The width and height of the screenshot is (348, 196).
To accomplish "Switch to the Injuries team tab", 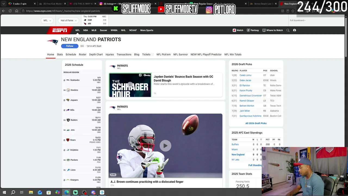I will point(110,54).
